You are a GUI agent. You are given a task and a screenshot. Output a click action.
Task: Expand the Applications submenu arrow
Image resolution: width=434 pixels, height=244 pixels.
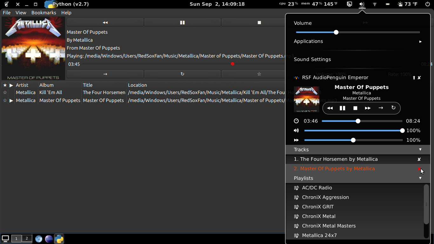pyautogui.click(x=420, y=42)
